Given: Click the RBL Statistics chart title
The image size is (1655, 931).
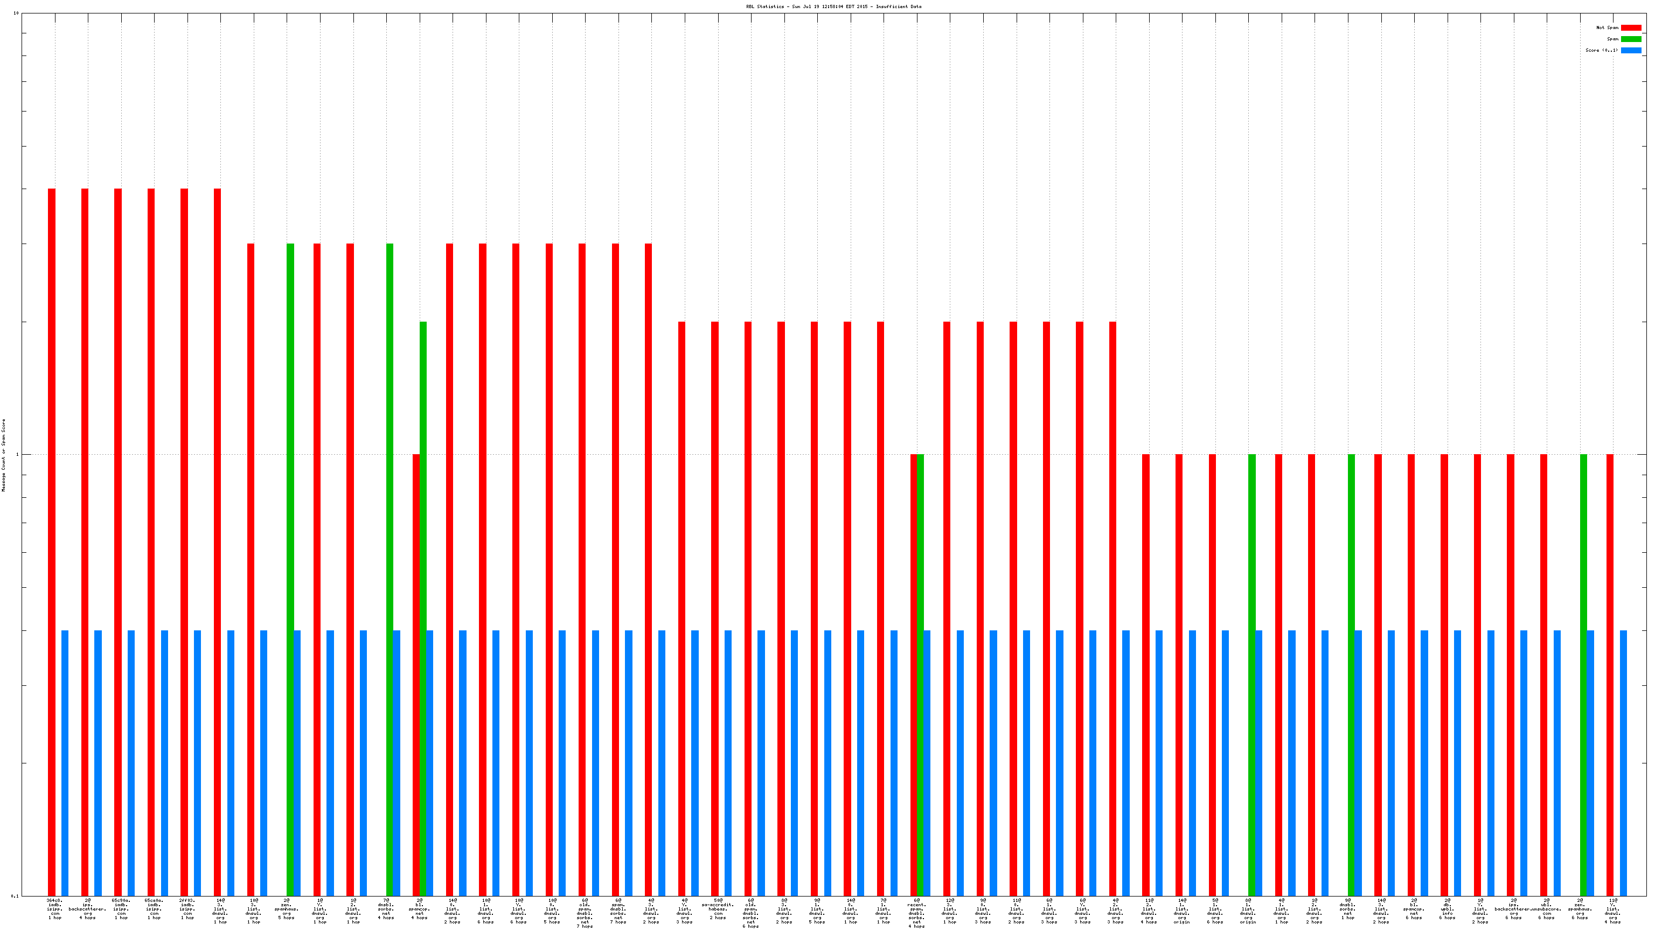Looking at the screenshot, I should 833,6.
